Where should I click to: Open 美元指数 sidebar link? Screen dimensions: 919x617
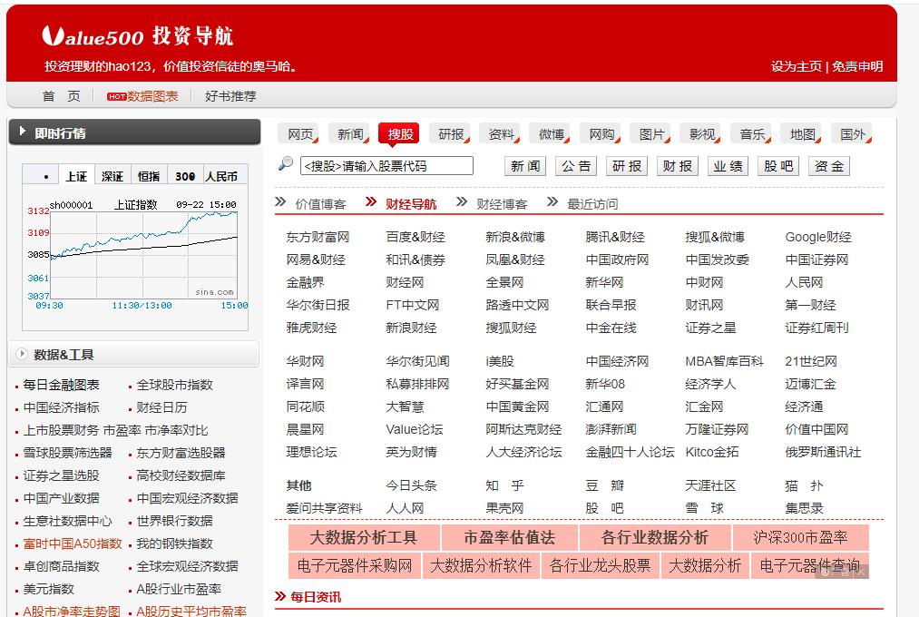[49, 589]
